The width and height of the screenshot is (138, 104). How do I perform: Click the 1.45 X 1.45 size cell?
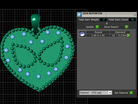(98, 36)
